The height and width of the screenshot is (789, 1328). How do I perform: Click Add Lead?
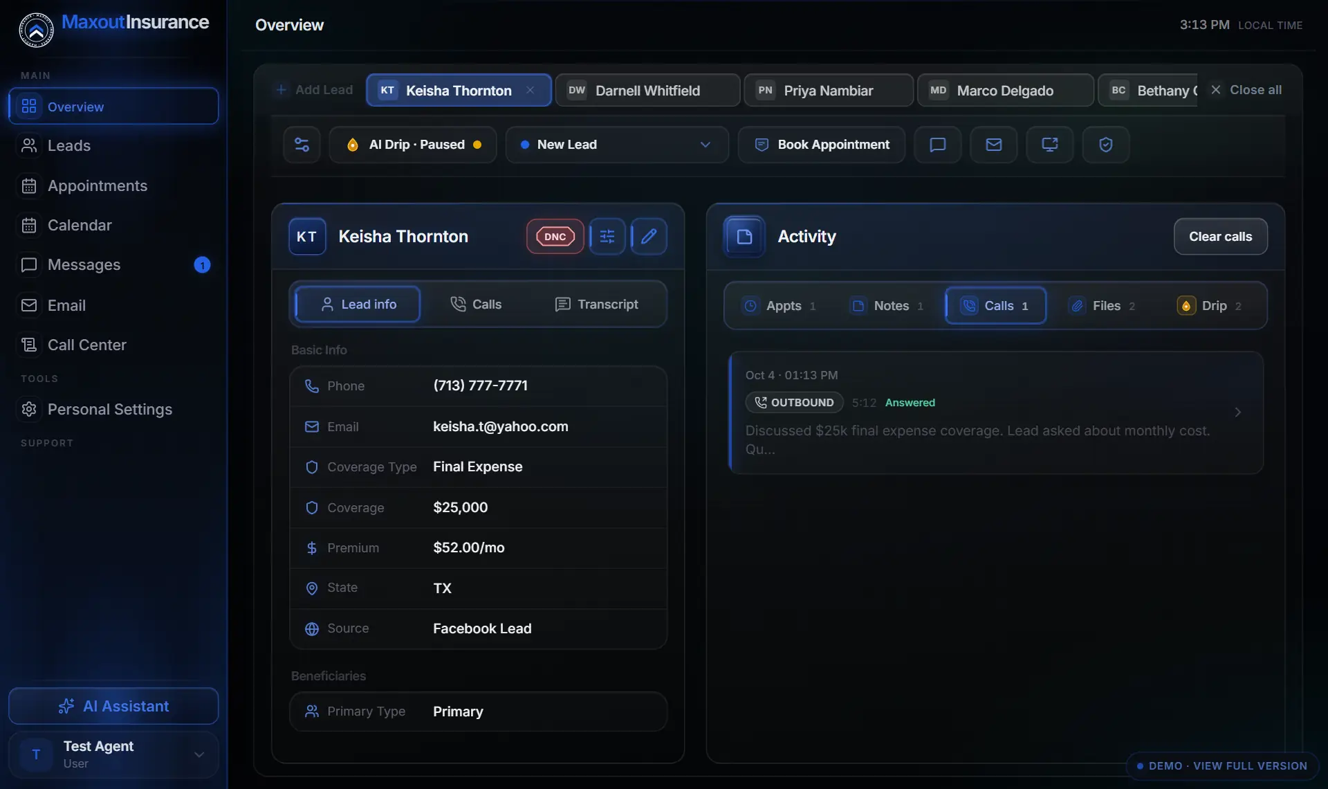(x=314, y=90)
